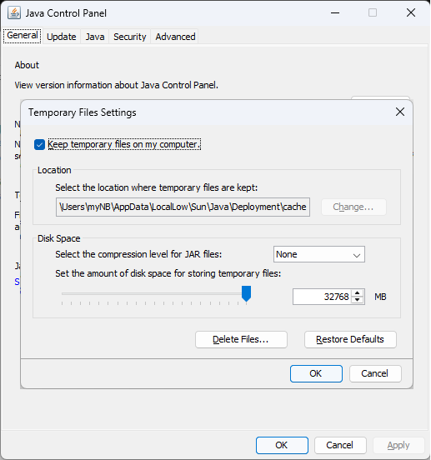The image size is (431, 460).
Task: Minimize the Java Control Panel window
Action: (335, 12)
